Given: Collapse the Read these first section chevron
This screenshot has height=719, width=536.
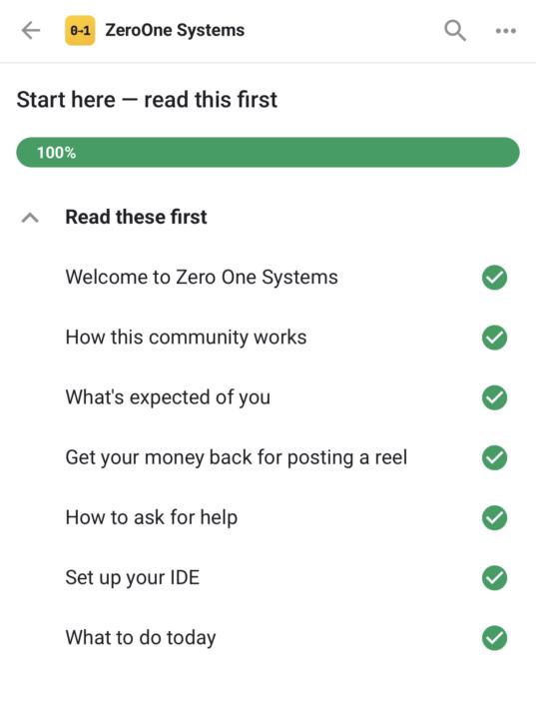Looking at the screenshot, I should [x=30, y=218].
